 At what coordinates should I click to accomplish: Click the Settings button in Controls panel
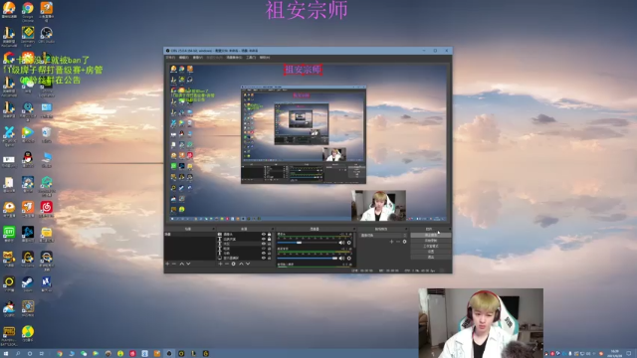[x=431, y=252]
